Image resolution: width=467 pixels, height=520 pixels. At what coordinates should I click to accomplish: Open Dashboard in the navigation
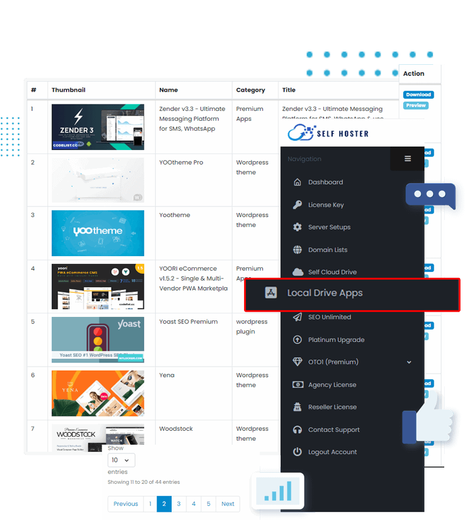point(325,182)
